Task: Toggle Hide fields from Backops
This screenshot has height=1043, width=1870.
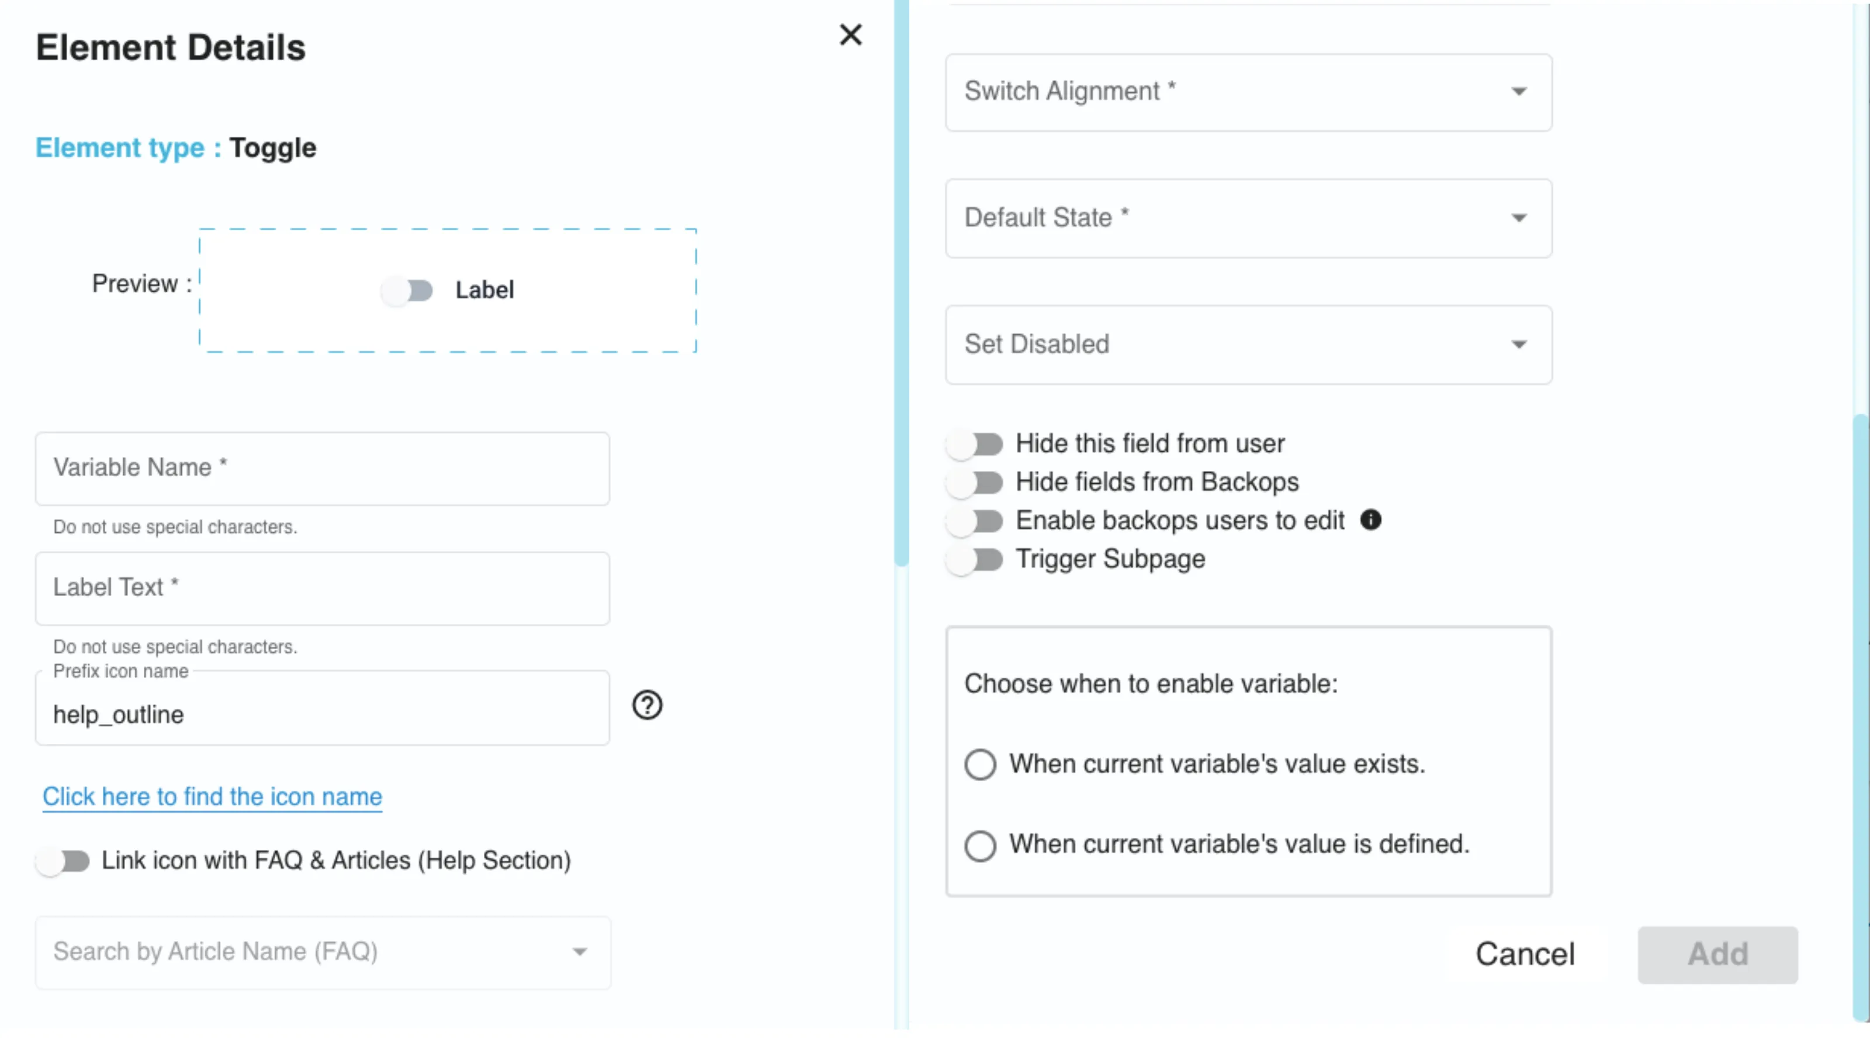Action: (x=974, y=482)
